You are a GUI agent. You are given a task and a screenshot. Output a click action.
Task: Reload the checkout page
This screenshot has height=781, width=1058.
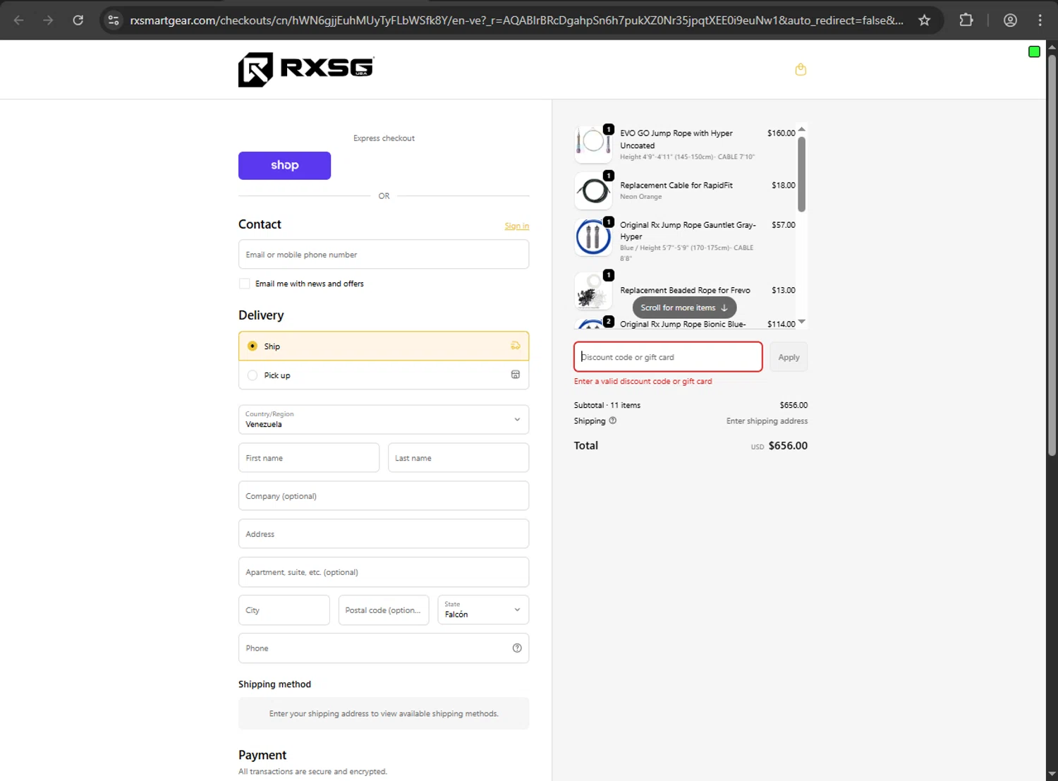[x=78, y=20]
